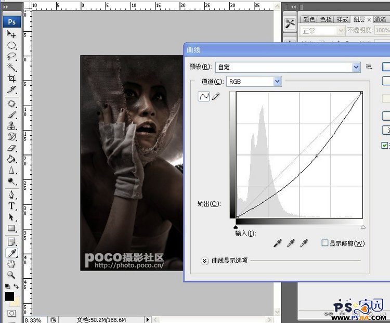Switch to the 颜色 panel tab
The width and height of the screenshot is (390, 323).
coord(309,19)
